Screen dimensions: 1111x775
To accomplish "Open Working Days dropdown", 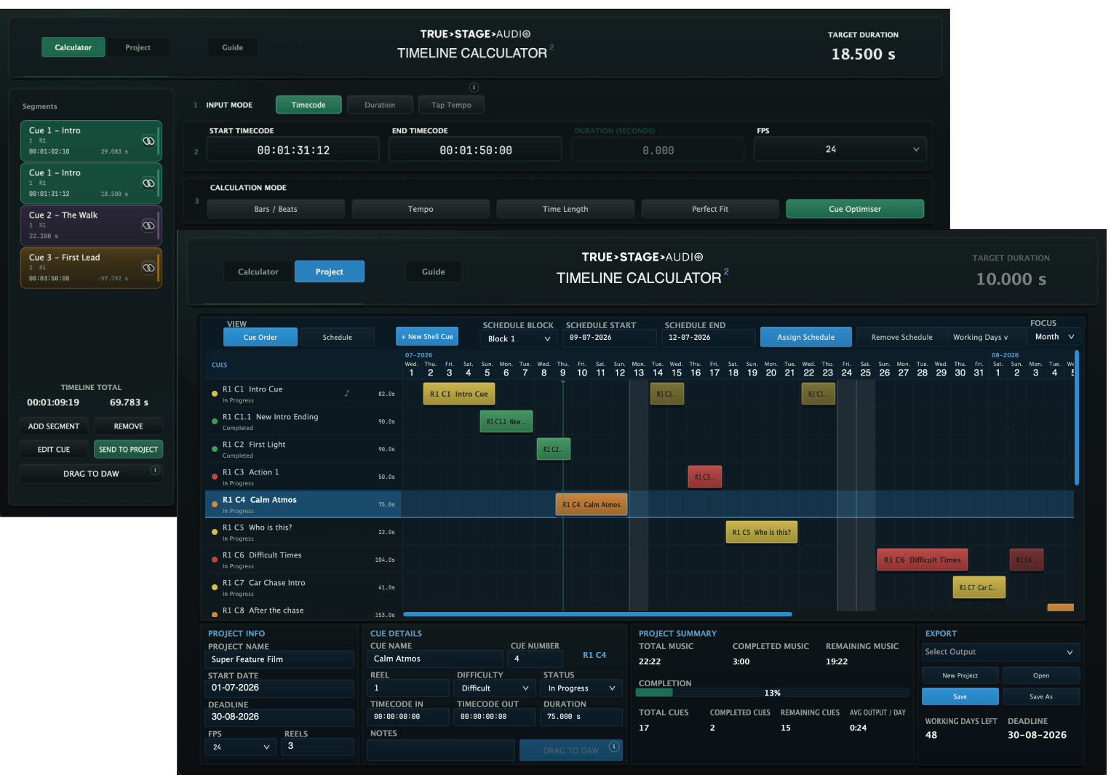I will pos(981,337).
